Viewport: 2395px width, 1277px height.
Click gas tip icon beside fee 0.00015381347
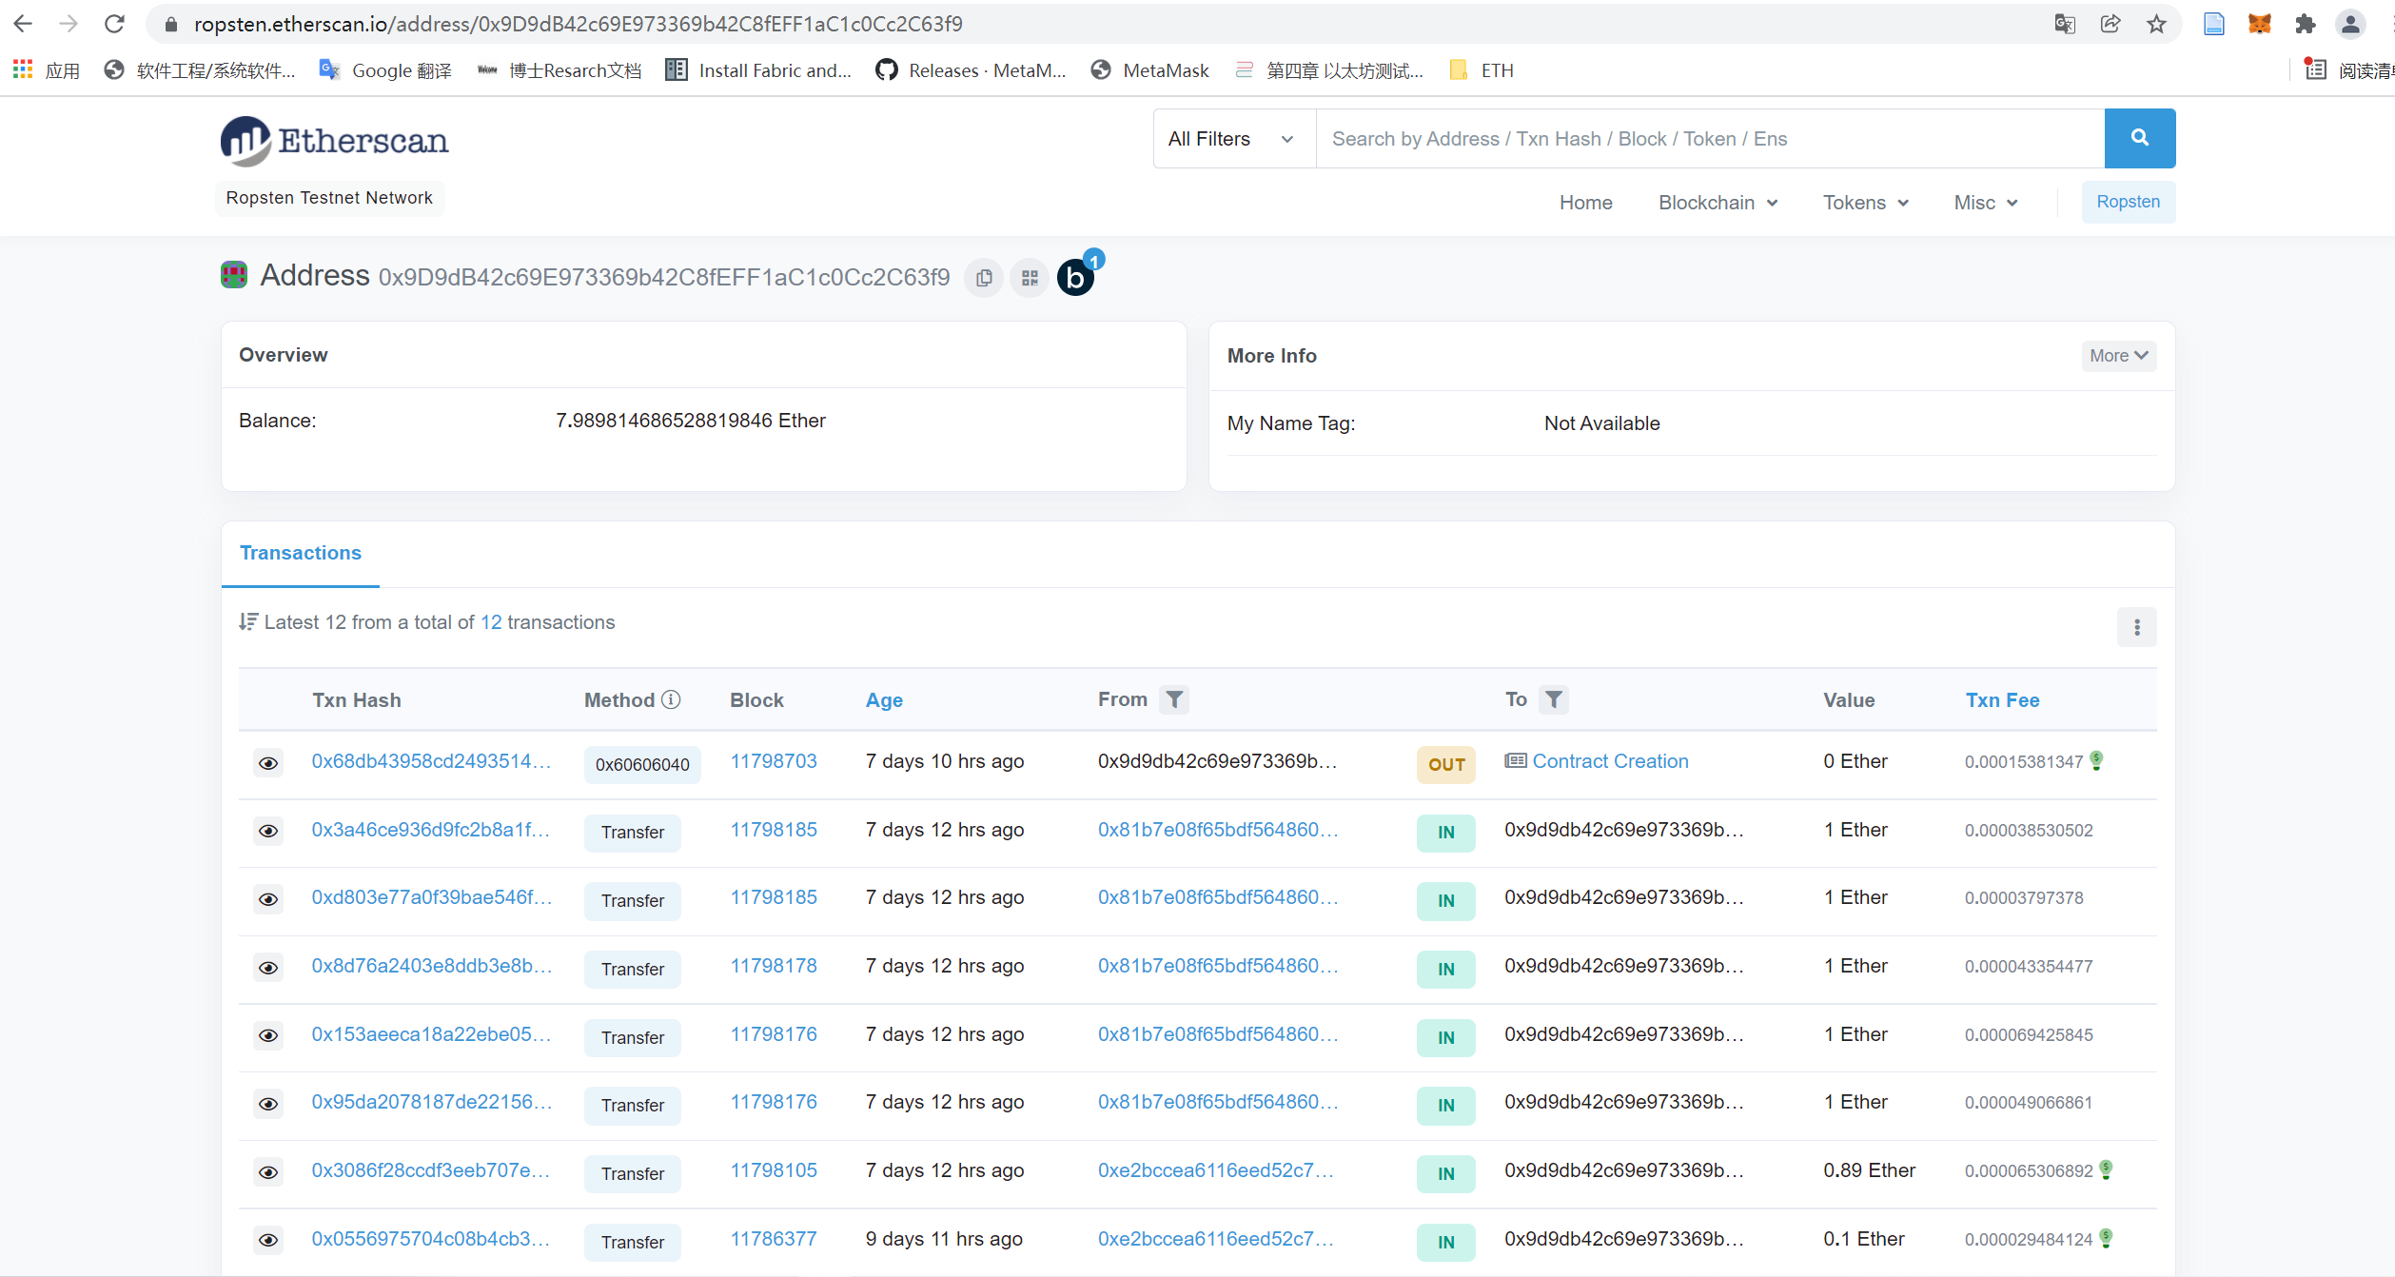2097,760
